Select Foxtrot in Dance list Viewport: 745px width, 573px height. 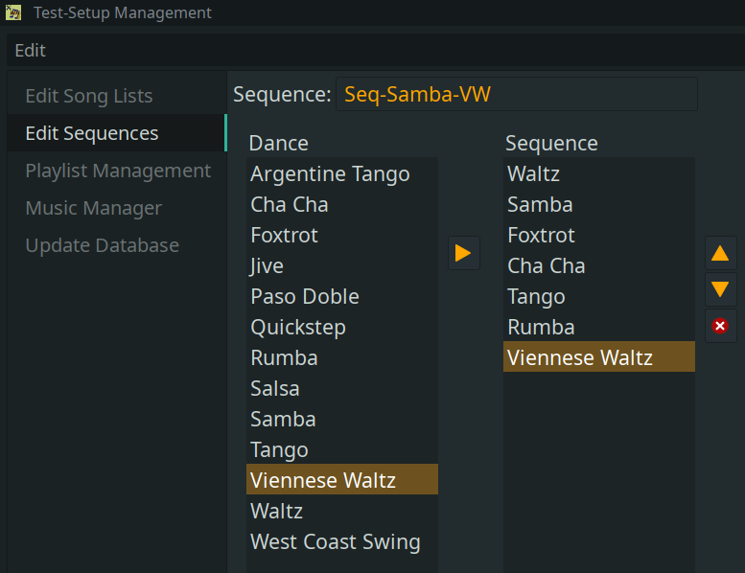point(342,235)
